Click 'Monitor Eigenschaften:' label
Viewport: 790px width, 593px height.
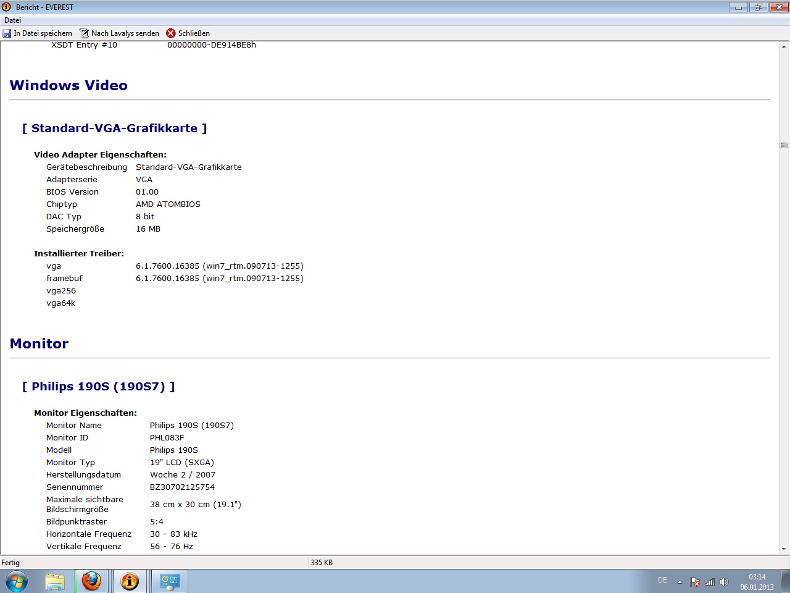85,413
